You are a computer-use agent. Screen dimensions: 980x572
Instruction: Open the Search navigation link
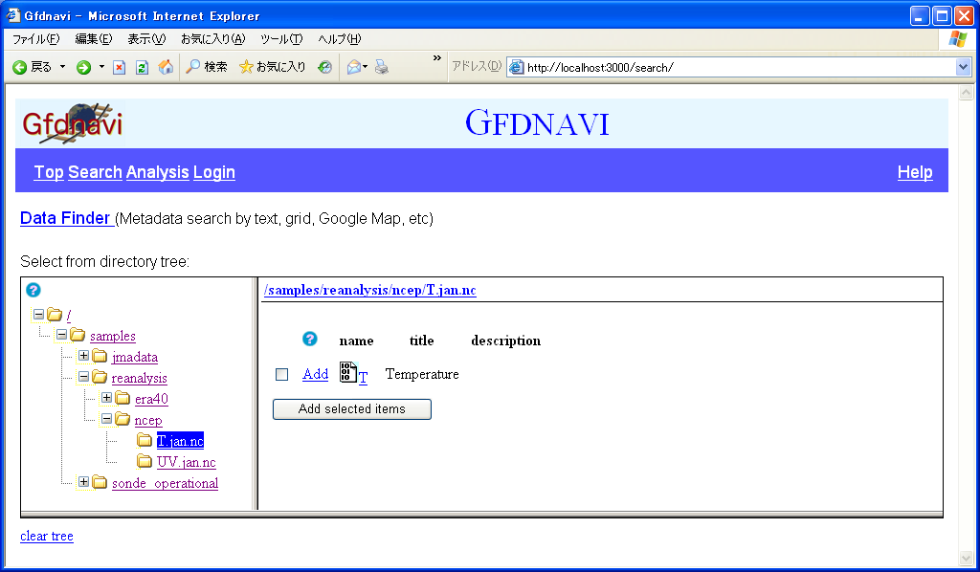point(95,172)
